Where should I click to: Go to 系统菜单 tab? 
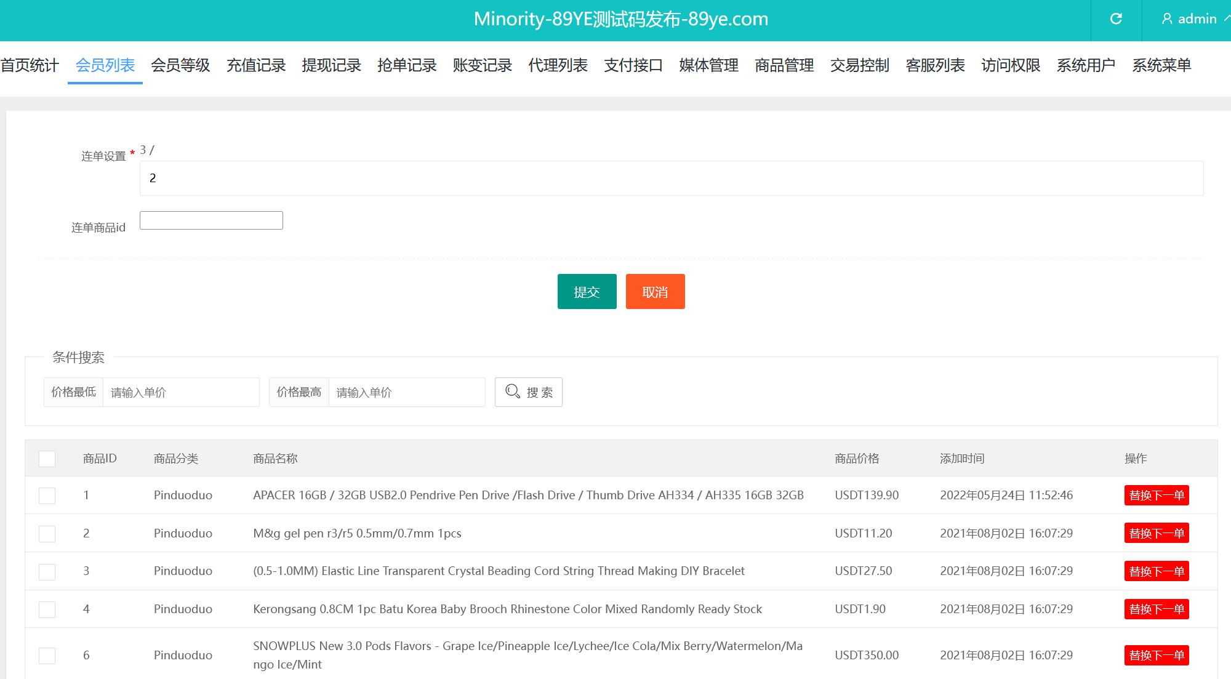(x=1162, y=65)
